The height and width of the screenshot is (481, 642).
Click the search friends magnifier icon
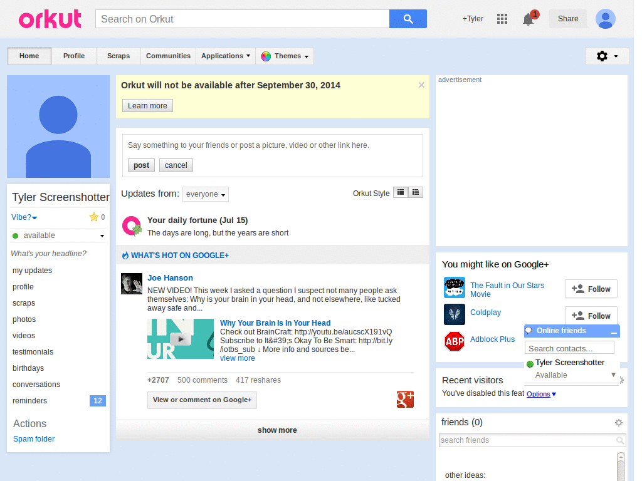click(x=620, y=440)
